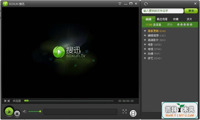Click the SOXUN logo in the title bar

click(x=5, y=4)
